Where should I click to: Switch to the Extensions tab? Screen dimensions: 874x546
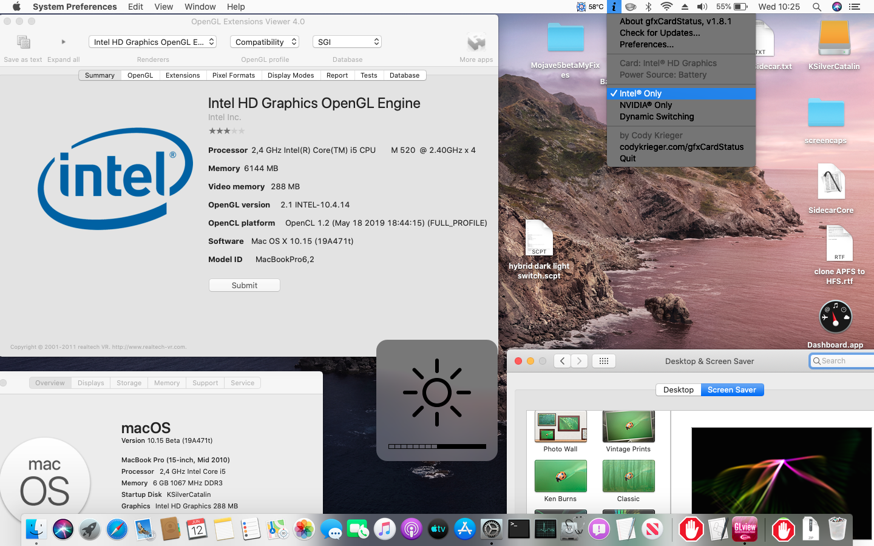point(183,75)
